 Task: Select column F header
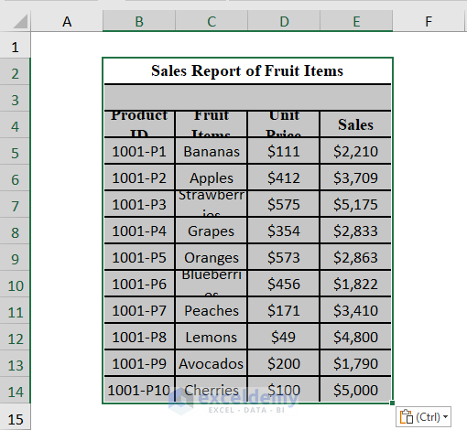click(x=429, y=21)
